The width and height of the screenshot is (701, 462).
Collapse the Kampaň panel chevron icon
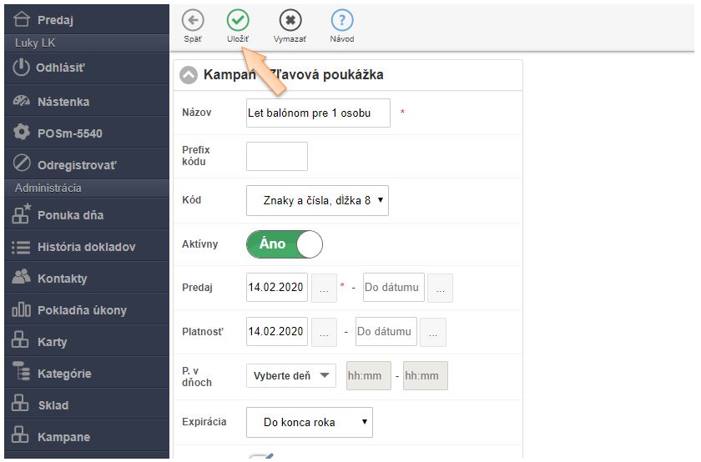(x=189, y=75)
